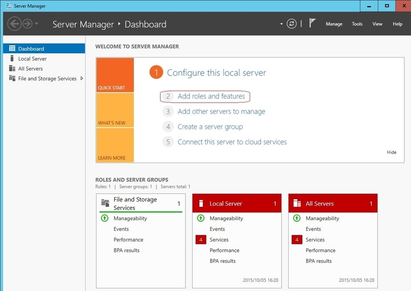Image resolution: width=411 pixels, height=291 pixels.
Task: Open Events in Local Server tile
Action: (x=217, y=229)
